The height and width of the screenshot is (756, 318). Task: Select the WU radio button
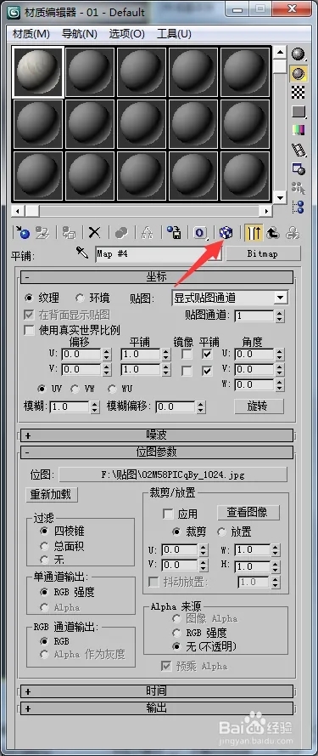coord(112,388)
